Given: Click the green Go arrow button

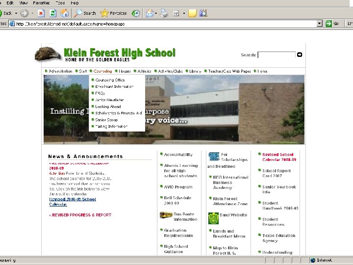Looking at the screenshot, I should (328, 24).
